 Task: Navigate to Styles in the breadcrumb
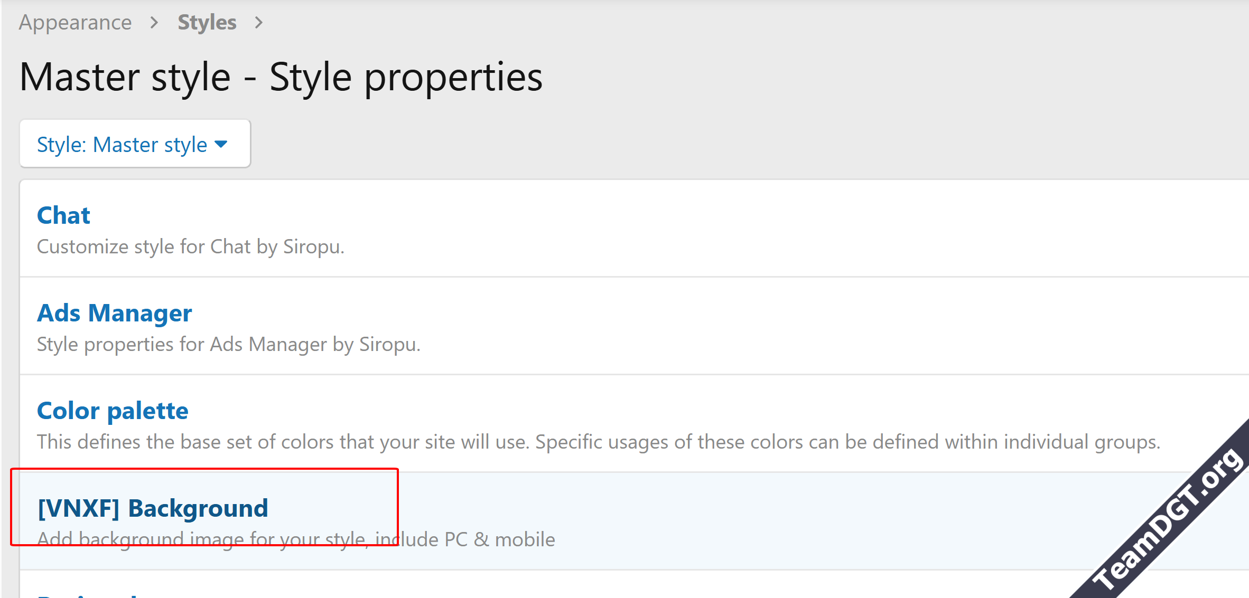coord(207,23)
